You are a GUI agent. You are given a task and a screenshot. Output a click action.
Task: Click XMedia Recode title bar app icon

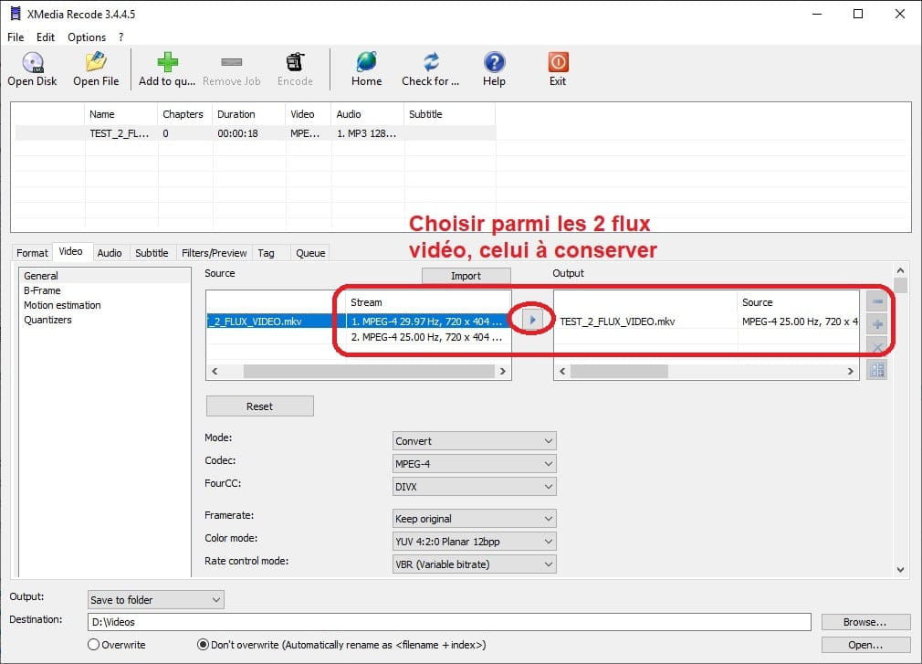point(16,14)
